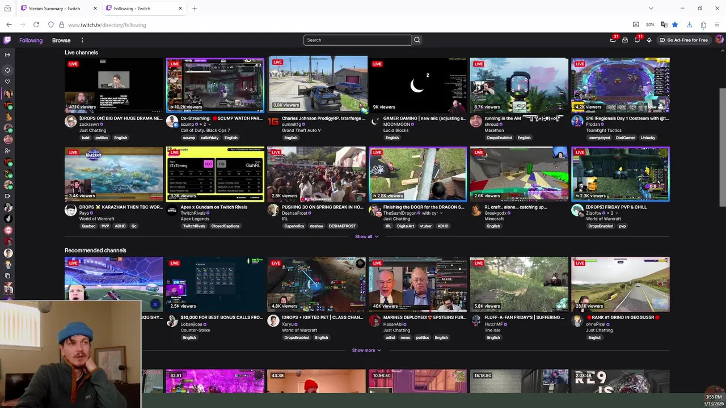Open zackrawrr channel avatar
The height and width of the screenshot is (408, 726).
(x=70, y=121)
